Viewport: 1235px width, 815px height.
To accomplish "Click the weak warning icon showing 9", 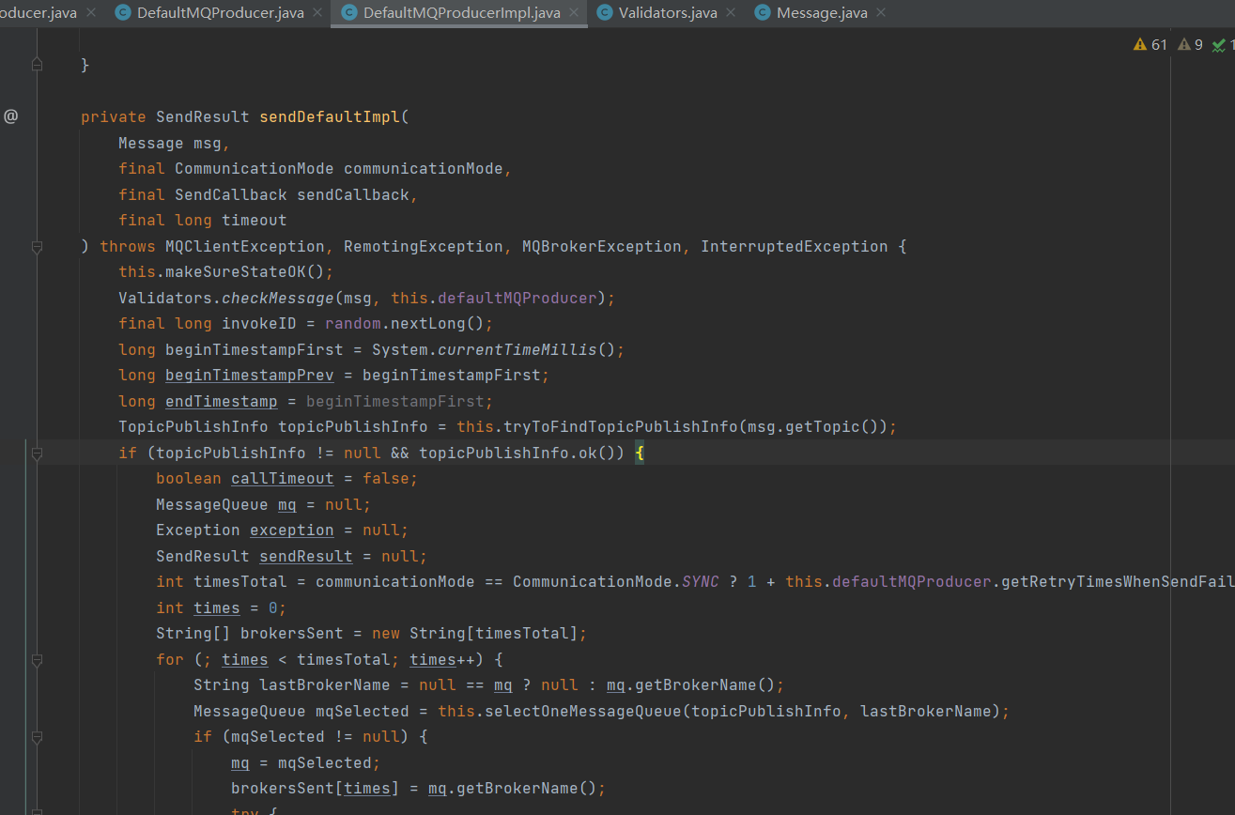I will coord(1183,44).
